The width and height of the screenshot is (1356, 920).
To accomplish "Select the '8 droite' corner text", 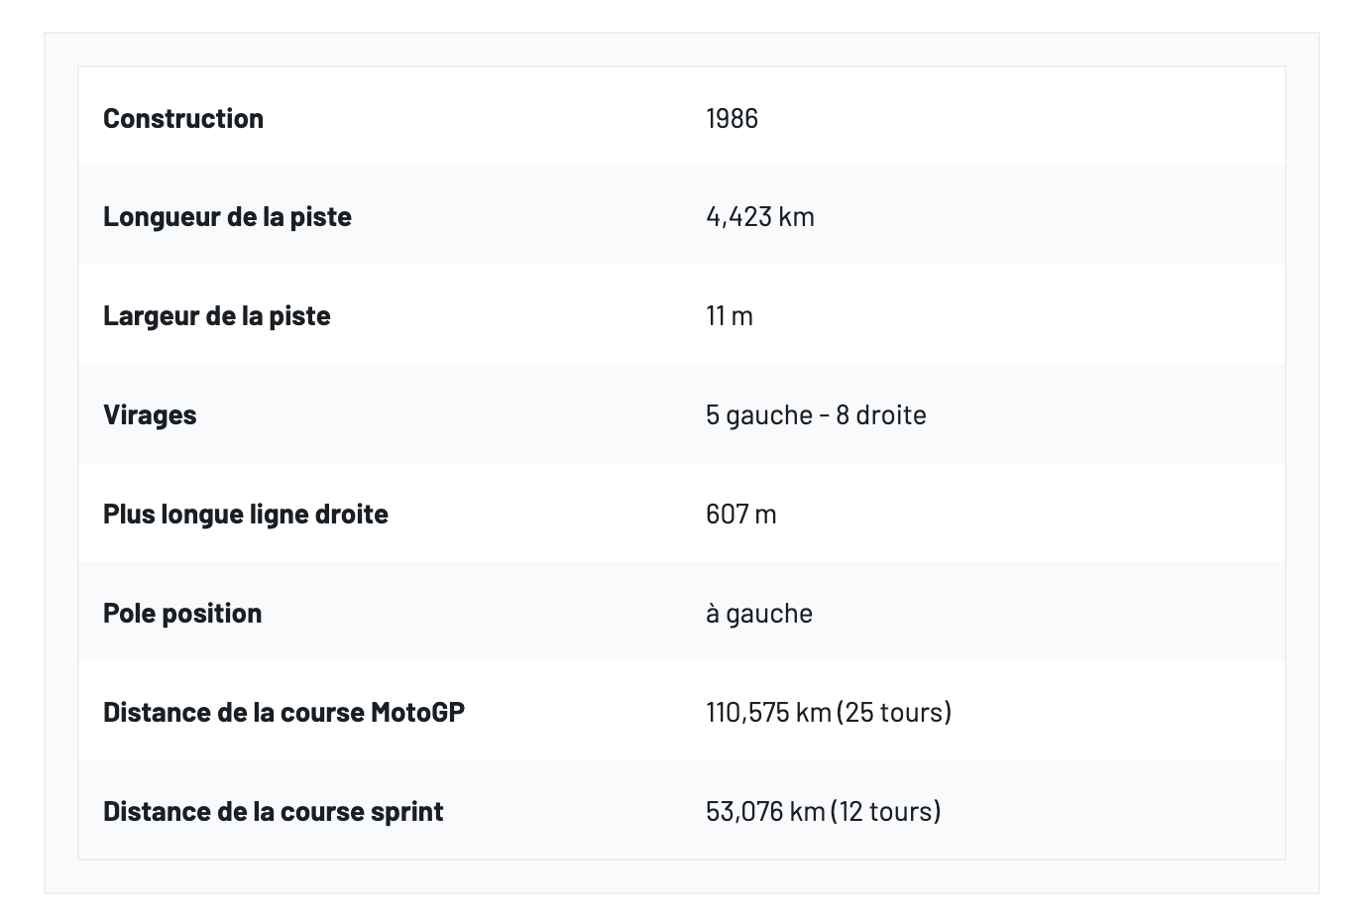I will pyautogui.click(x=880, y=414).
